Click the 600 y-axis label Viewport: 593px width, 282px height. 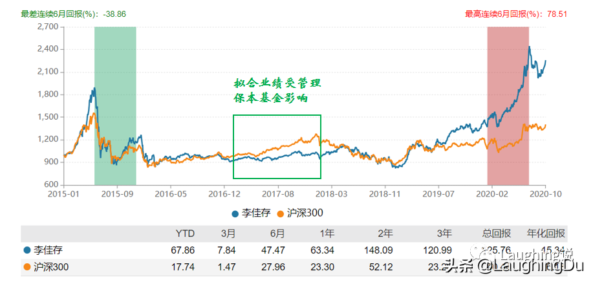[51, 185]
